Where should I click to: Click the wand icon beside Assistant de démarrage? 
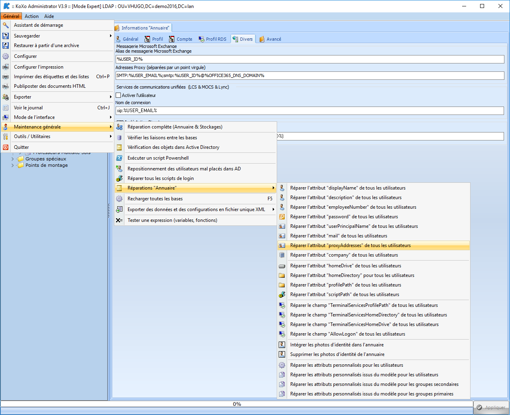click(x=6, y=25)
